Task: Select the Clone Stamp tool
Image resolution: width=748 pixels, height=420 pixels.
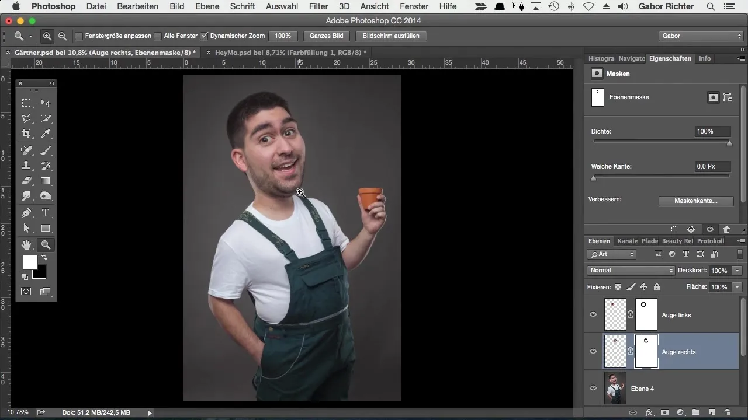Action: click(x=26, y=166)
